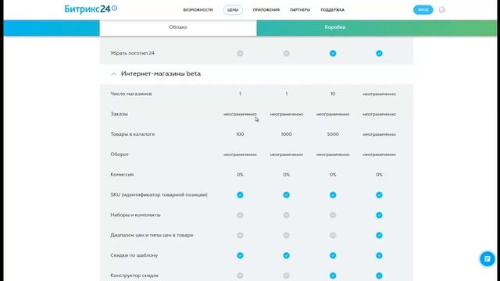Click third-column checkmark in SKU row
The image size is (500, 281).
333,194
